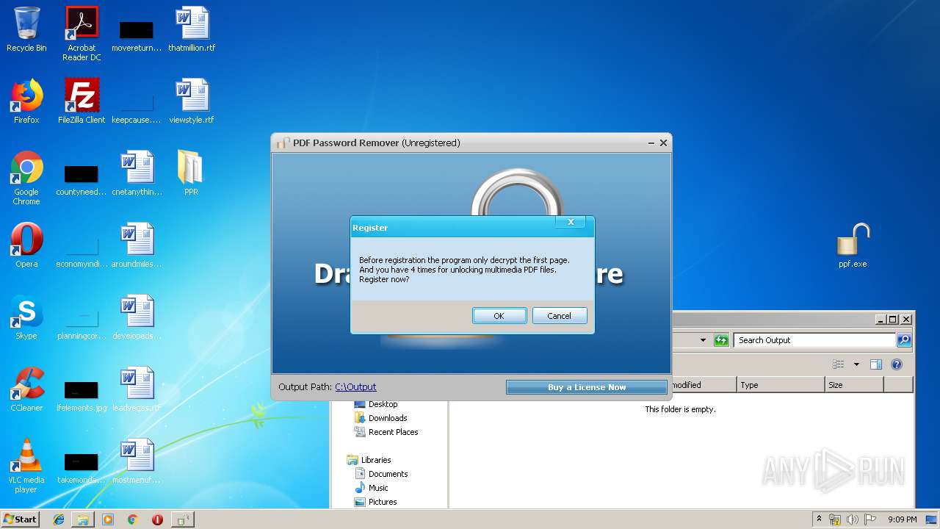Viewport: 940px width, 529px height.
Task: Open the Opera desktop shortcut
Action: 26,245
